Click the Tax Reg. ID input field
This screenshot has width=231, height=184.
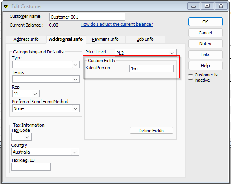(31, 167)
